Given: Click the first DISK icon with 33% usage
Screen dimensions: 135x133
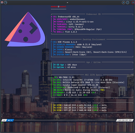Looking at the screenshot, I should [x=55, y=105].
